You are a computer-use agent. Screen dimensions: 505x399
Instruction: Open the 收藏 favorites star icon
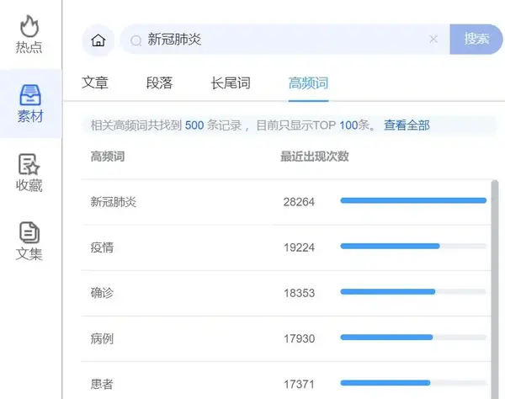(x=29, y=164)
